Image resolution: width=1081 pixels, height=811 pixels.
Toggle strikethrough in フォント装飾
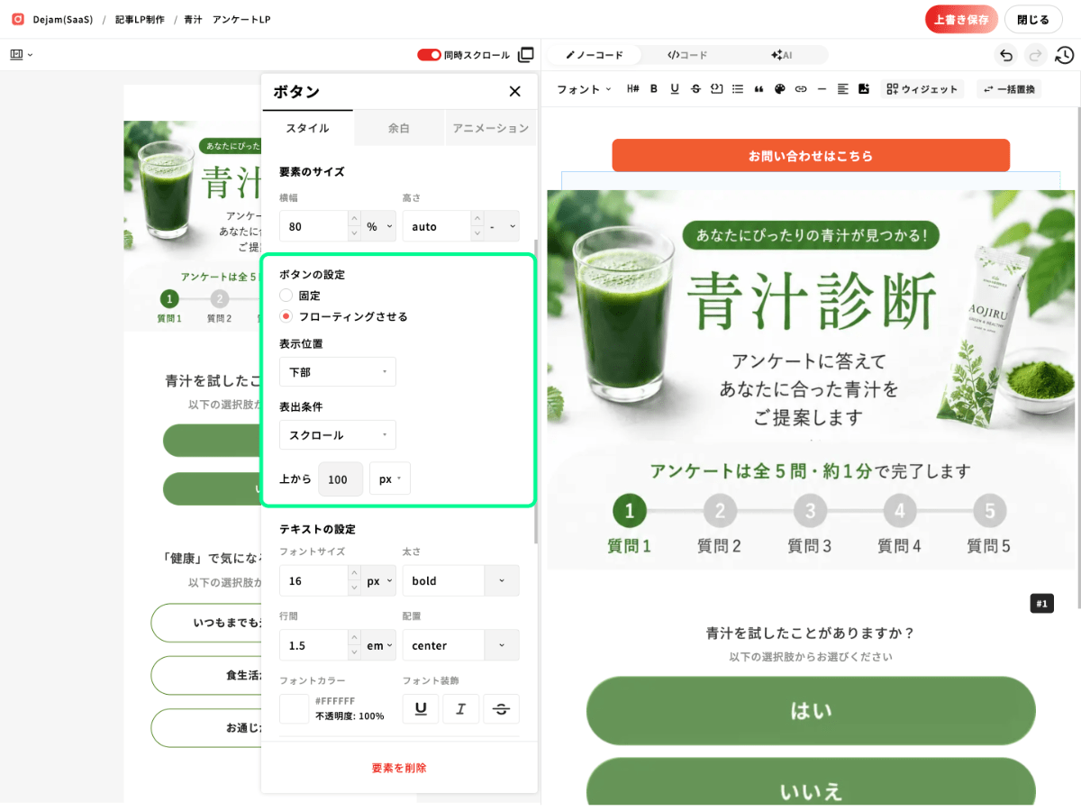tap(502, 709)
